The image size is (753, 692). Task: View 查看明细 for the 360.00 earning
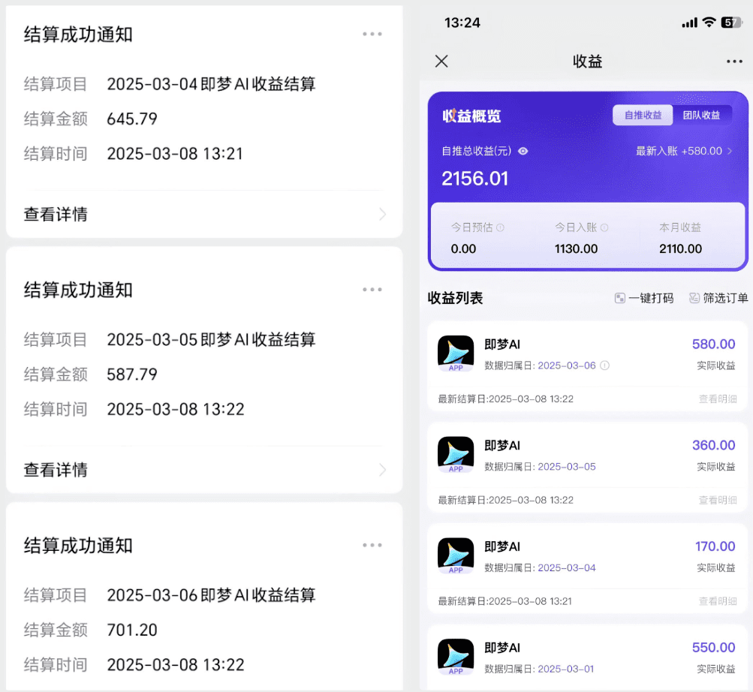point(717,500)
